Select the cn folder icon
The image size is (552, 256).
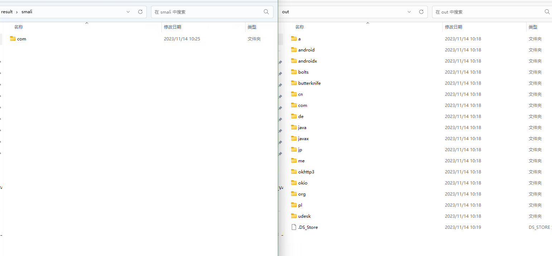(x=294, y=94)
